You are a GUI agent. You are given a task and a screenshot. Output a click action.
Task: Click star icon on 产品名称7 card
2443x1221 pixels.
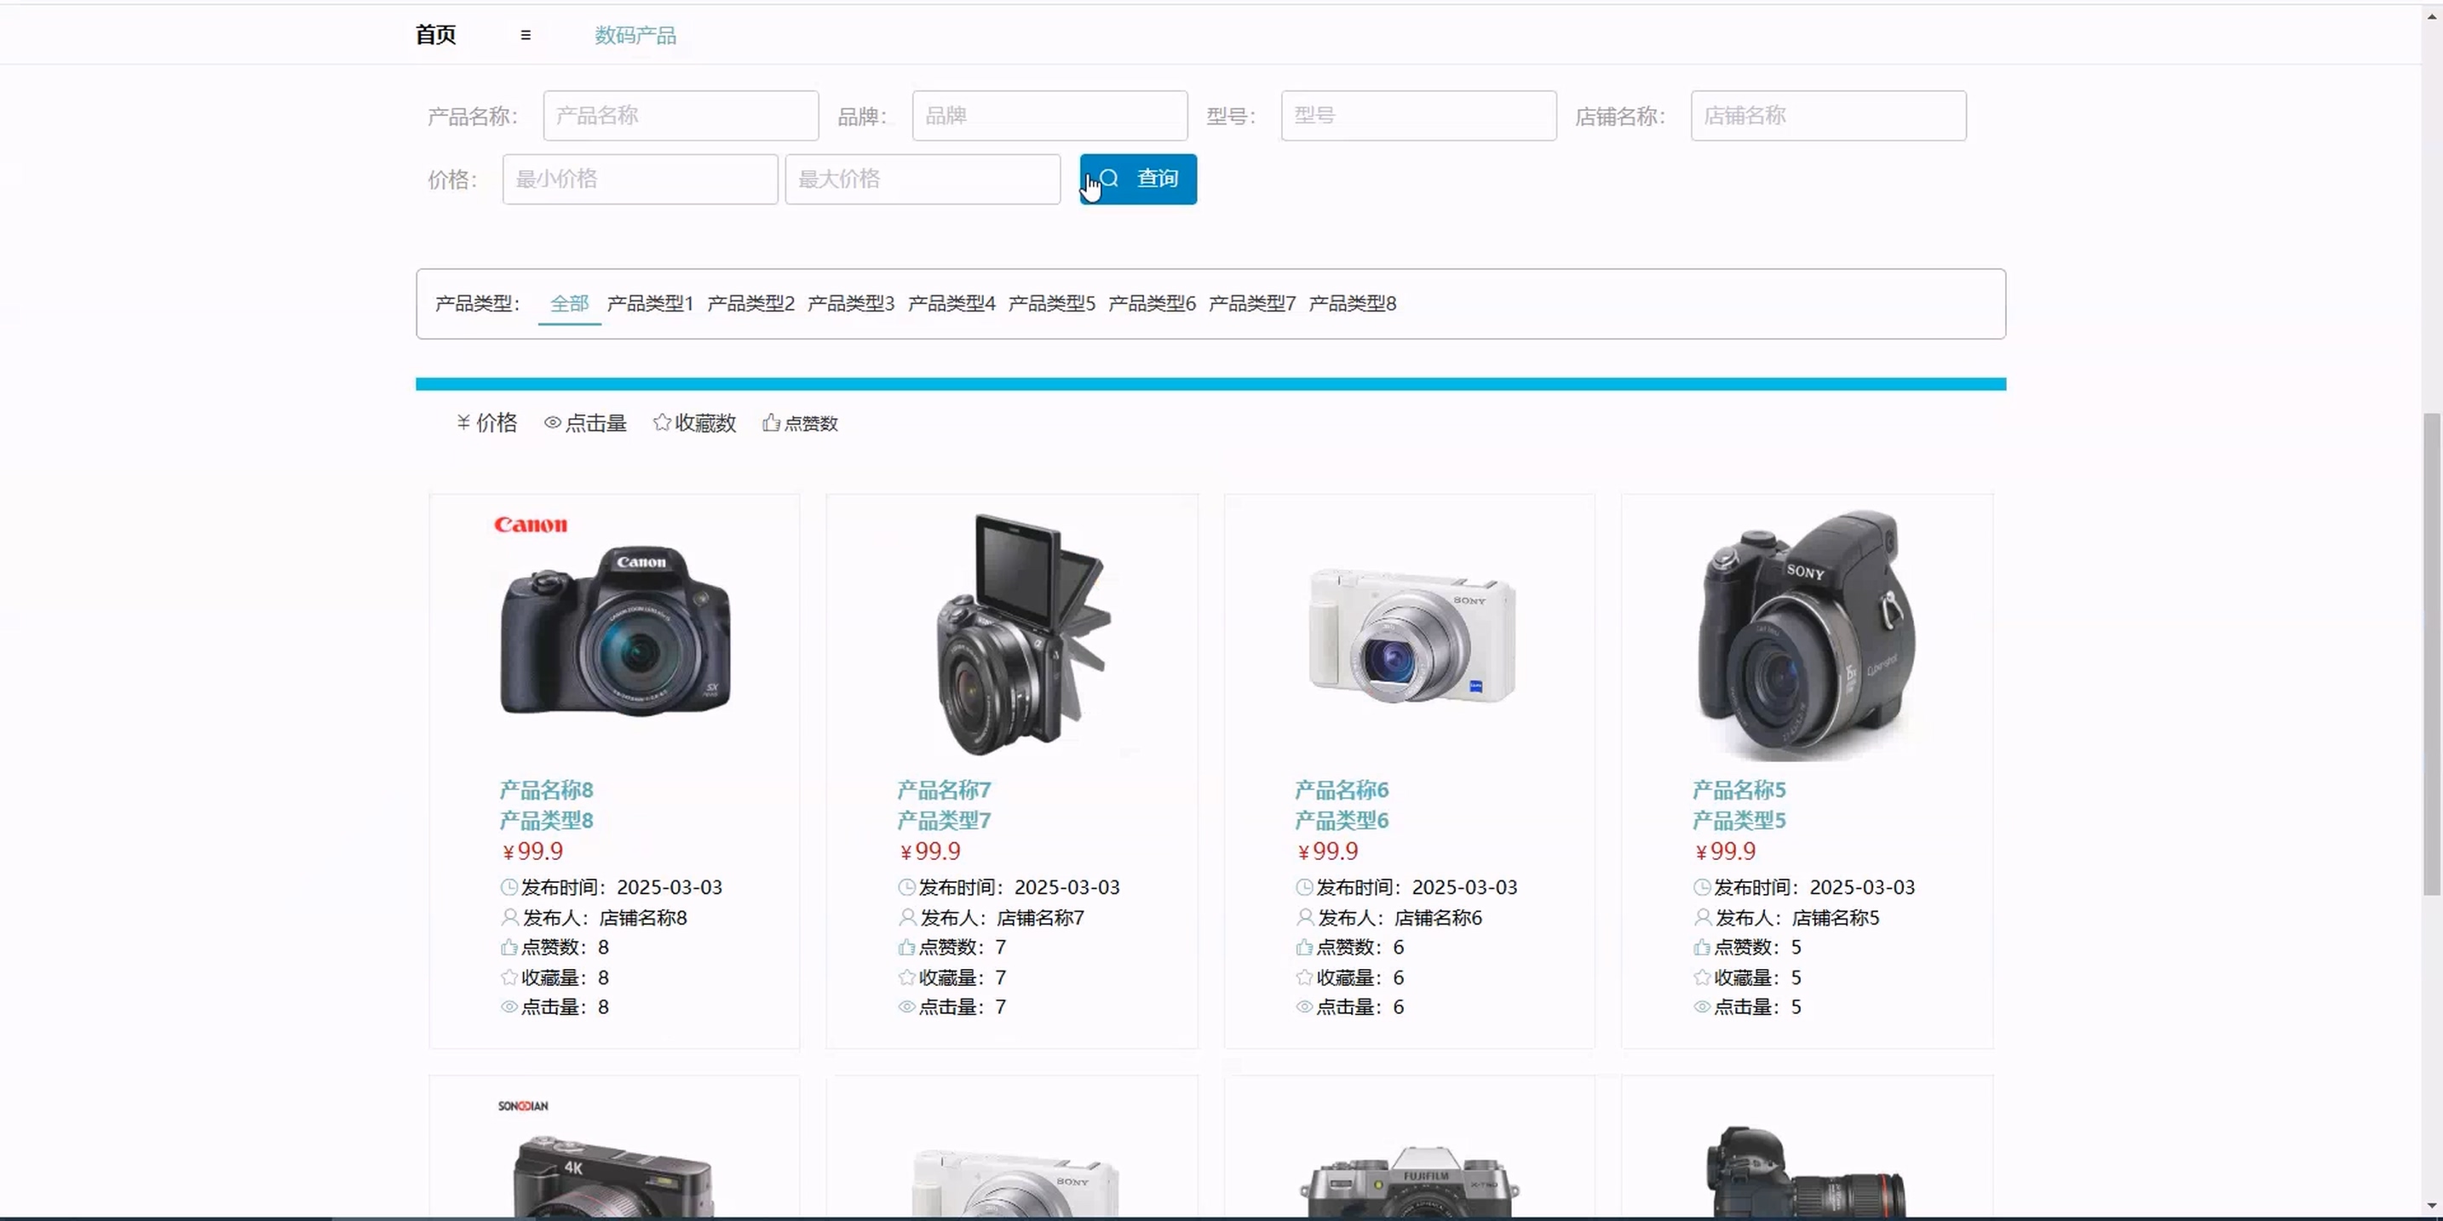click(x=906, y=977)
